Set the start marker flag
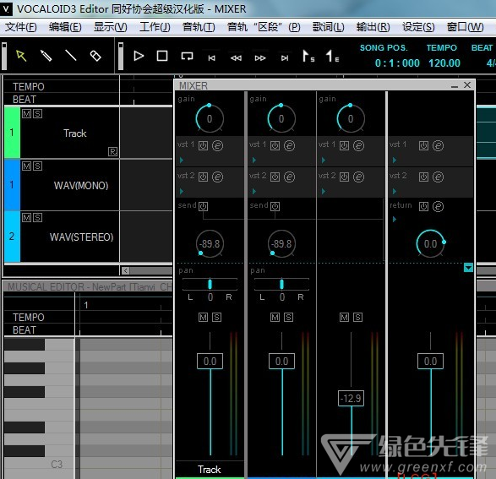Screen dimensions: 496x479 pos(308,57)
